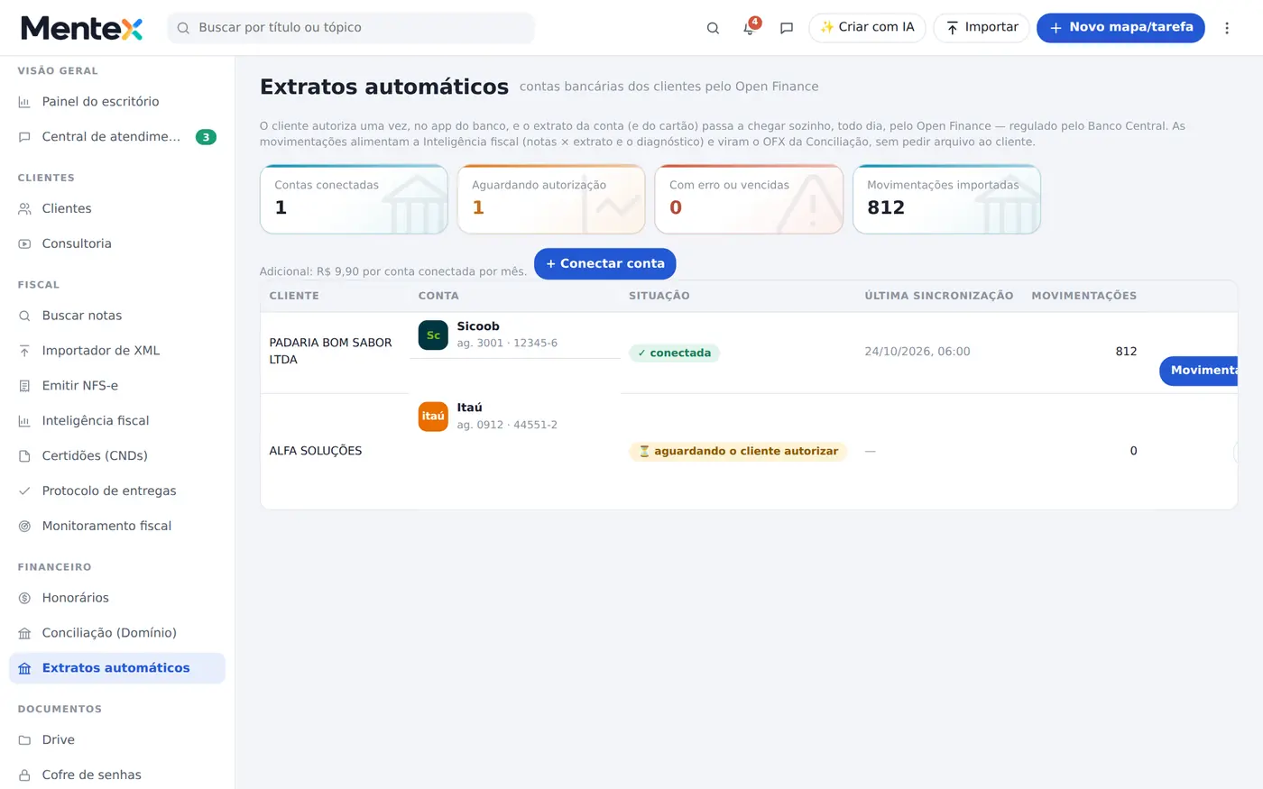Open Honorários in sidebar

117,598
